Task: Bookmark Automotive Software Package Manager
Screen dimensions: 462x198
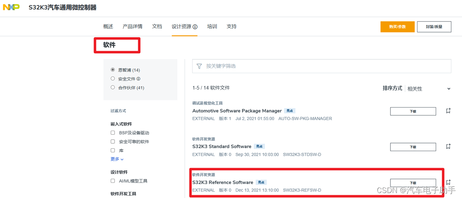Action: click(448, 111)
